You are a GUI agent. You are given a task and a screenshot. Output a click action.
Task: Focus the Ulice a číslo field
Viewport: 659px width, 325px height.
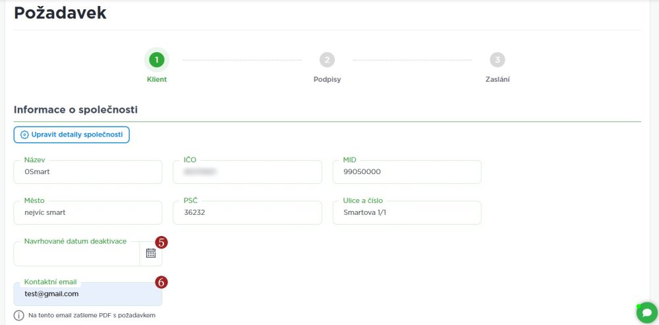(x=407, y=213)
